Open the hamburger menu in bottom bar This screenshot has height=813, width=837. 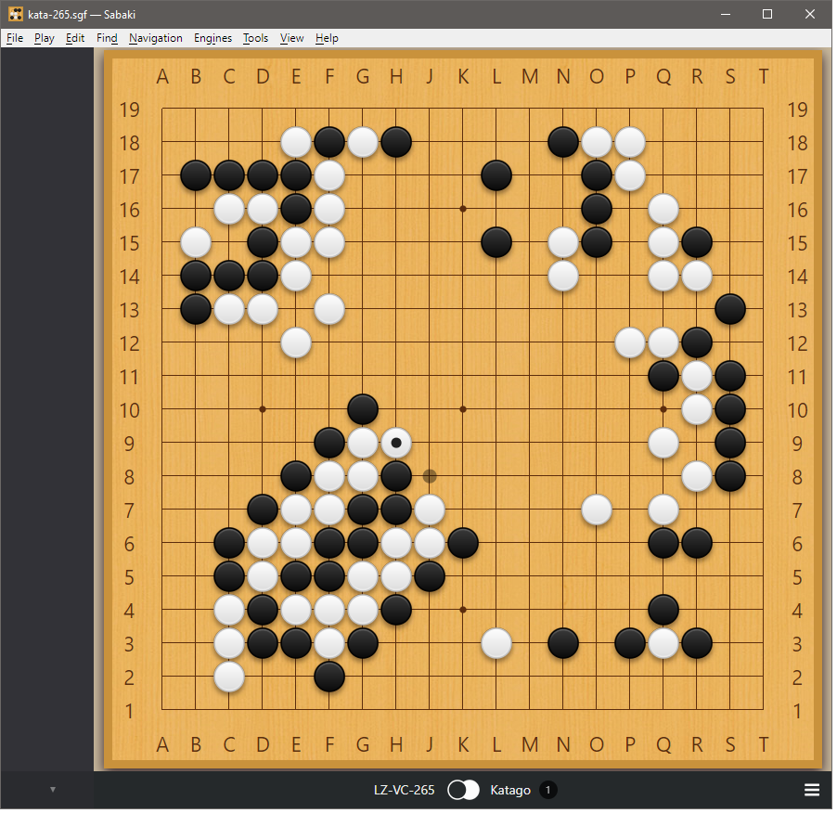[811, 790]
